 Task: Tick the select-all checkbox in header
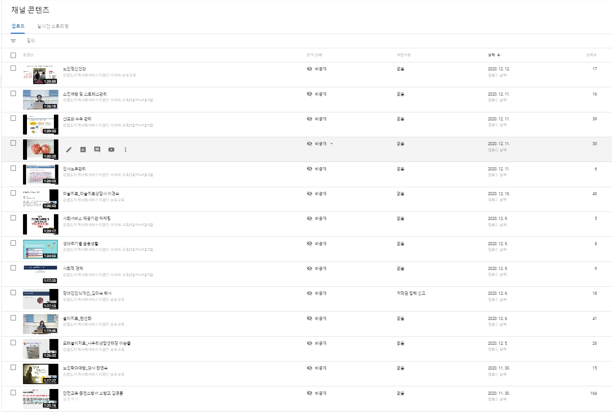click(x=13, y=55)
